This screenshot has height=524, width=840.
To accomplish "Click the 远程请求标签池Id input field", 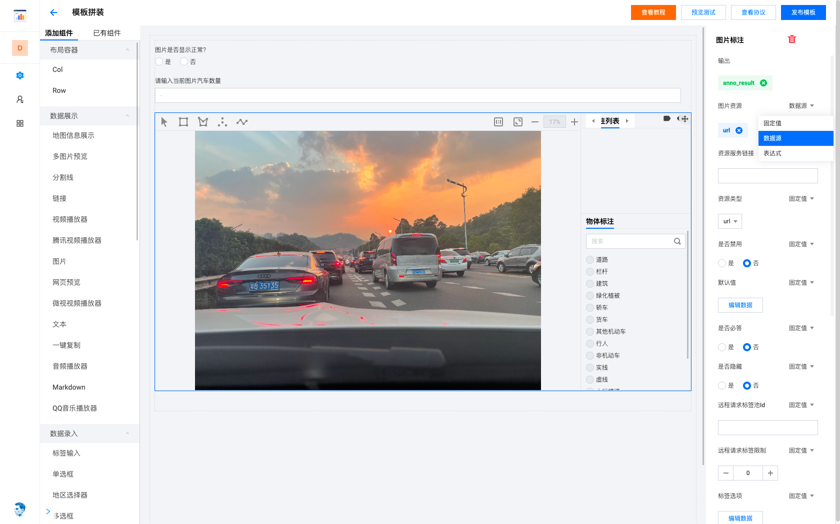I will coord(768,428).
